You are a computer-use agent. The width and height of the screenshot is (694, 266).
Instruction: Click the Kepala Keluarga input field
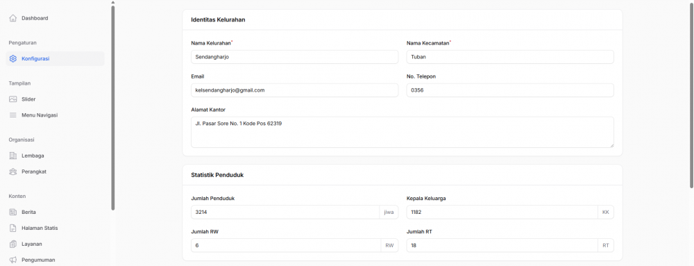click(x=502, y=212)
